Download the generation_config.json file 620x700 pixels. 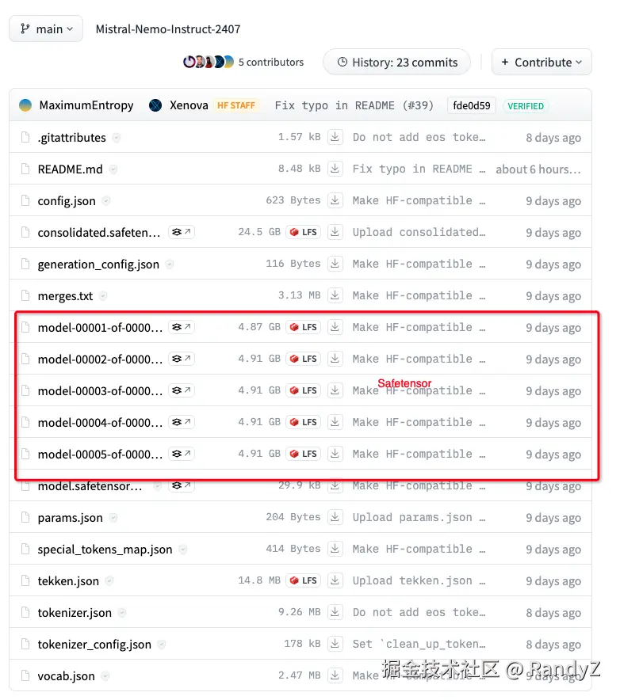tap(335, 264)
